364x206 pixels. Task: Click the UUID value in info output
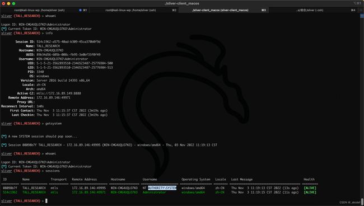[68, 54]
